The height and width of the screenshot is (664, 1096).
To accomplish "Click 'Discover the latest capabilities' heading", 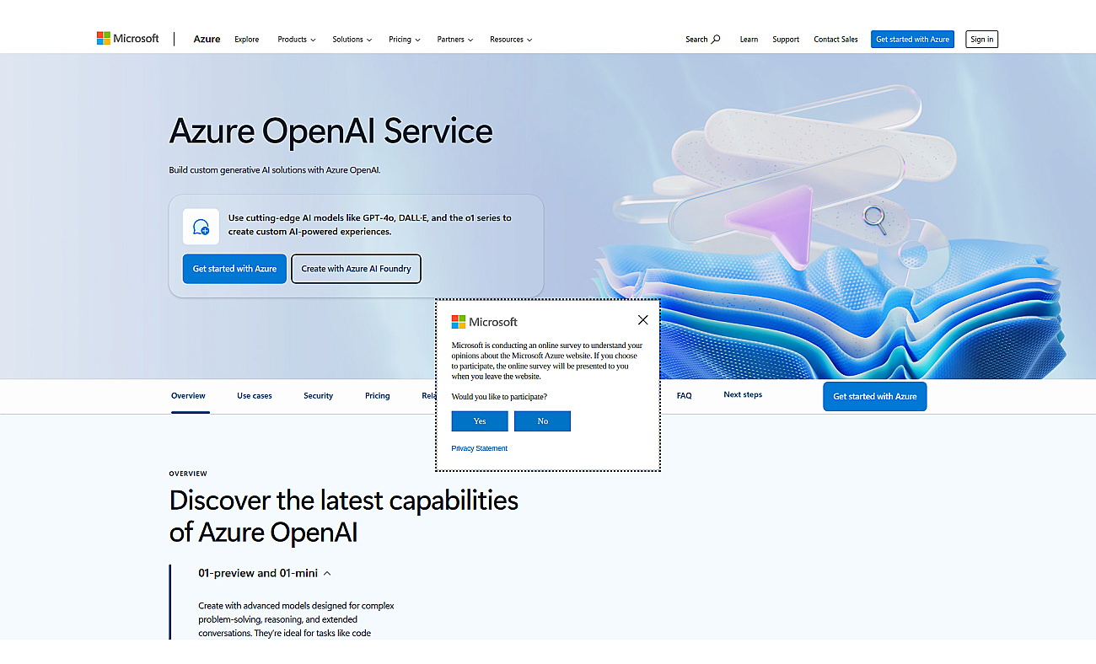I will (344, 516).
